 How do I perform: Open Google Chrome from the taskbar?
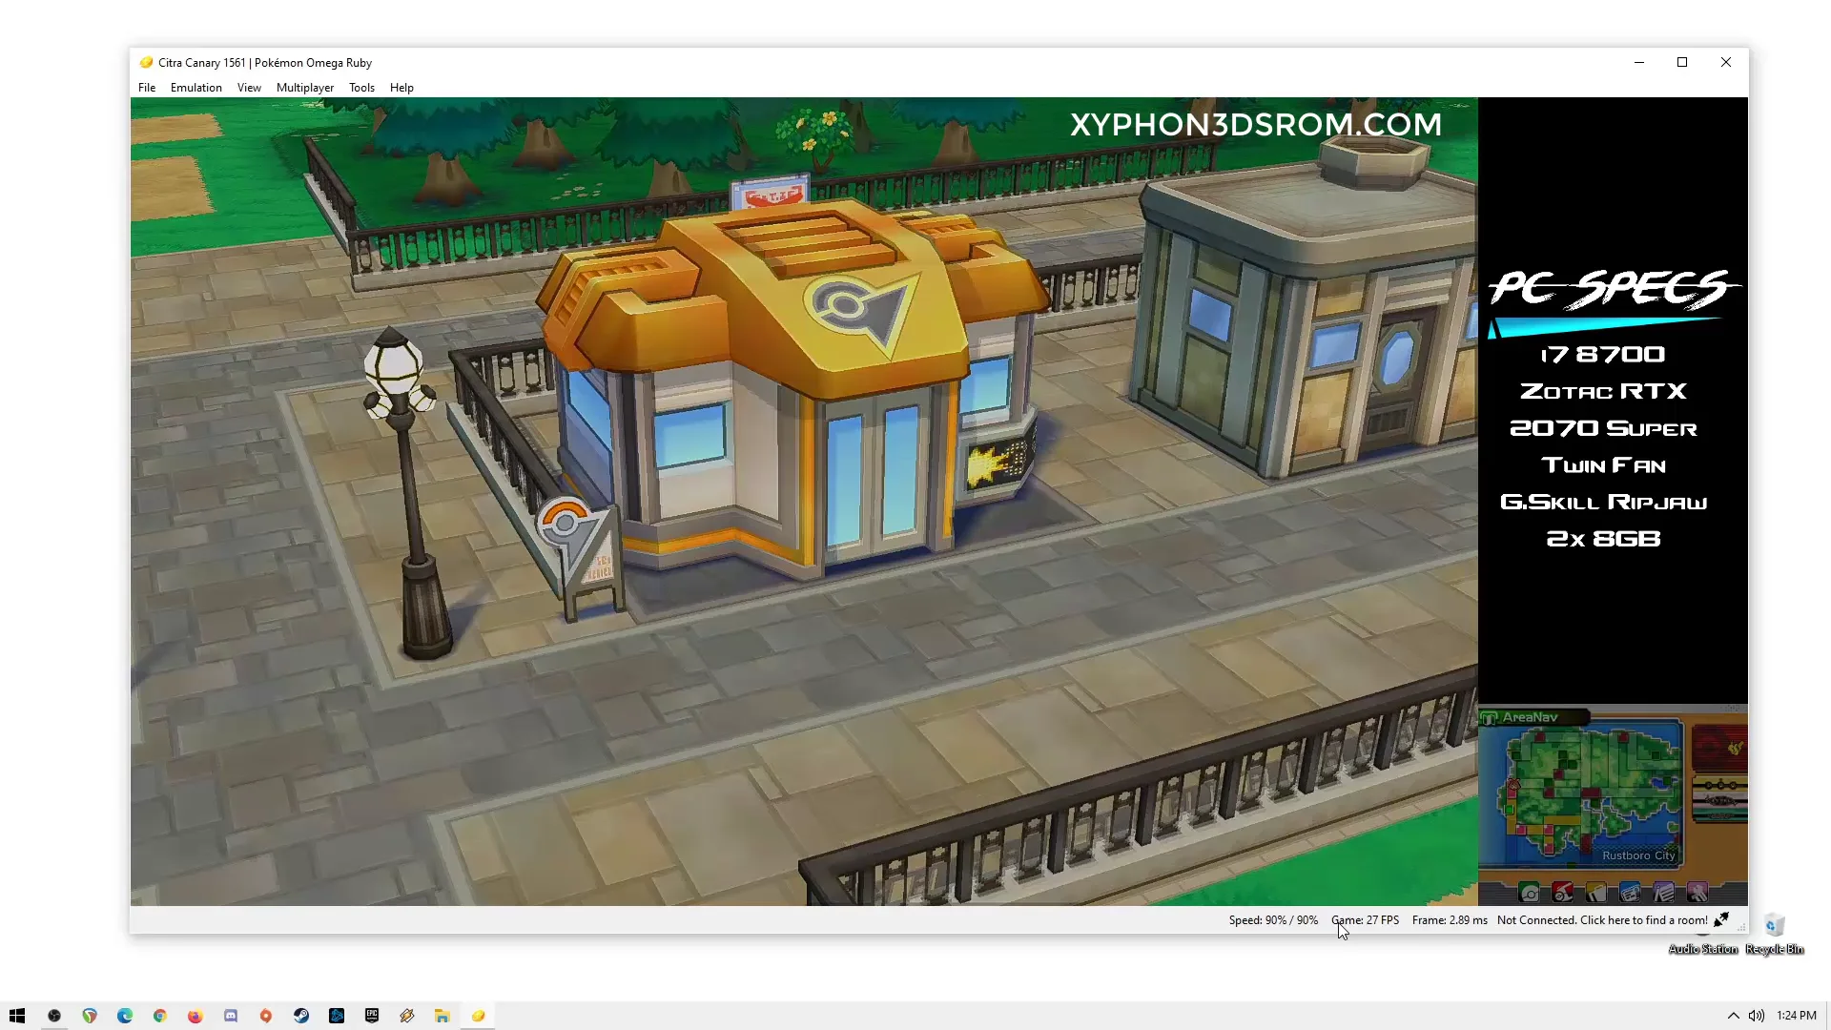click(160, 1016)
